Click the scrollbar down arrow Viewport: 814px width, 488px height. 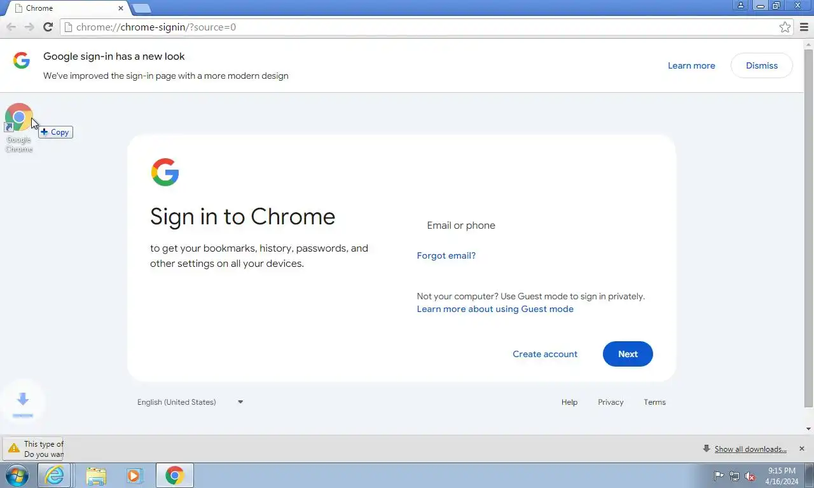[808, 430]
